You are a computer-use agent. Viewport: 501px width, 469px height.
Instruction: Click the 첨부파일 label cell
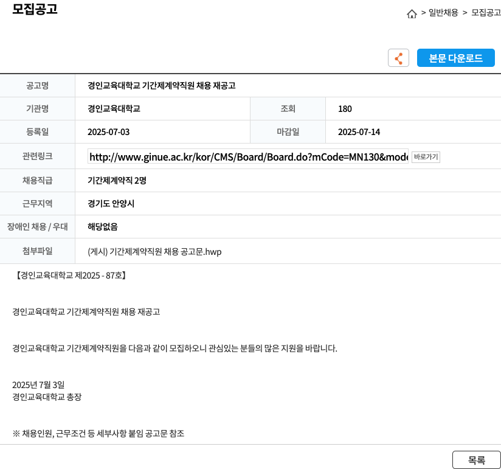click(x=37, y=251)
